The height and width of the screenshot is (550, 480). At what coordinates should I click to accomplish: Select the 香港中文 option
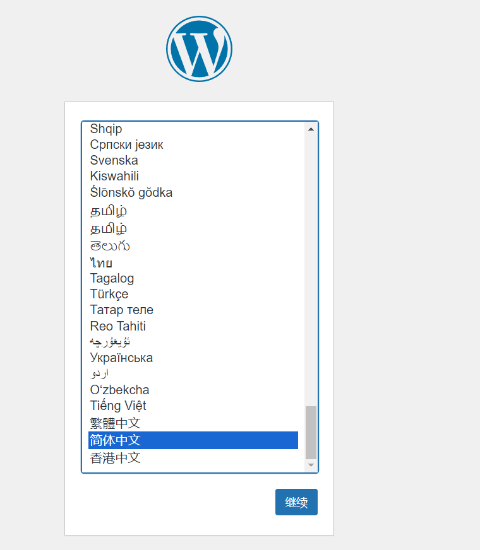tap(115, 458)
